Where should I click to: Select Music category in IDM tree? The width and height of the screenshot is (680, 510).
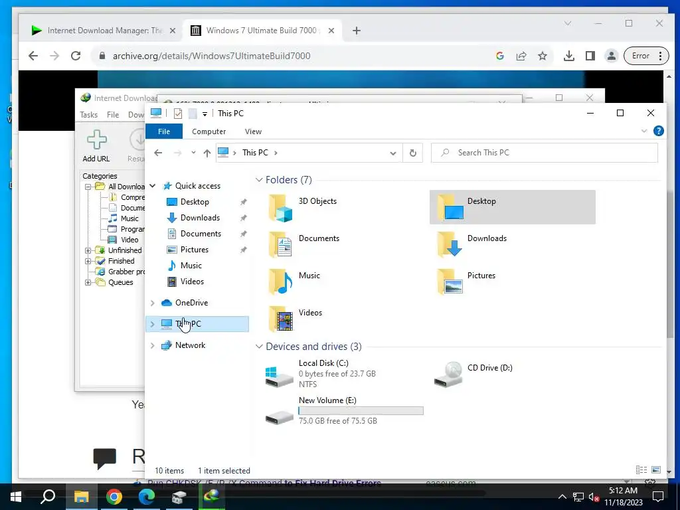tap(129, 218)
